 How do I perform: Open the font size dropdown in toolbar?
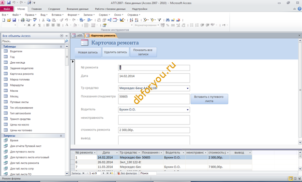(25, 25)
